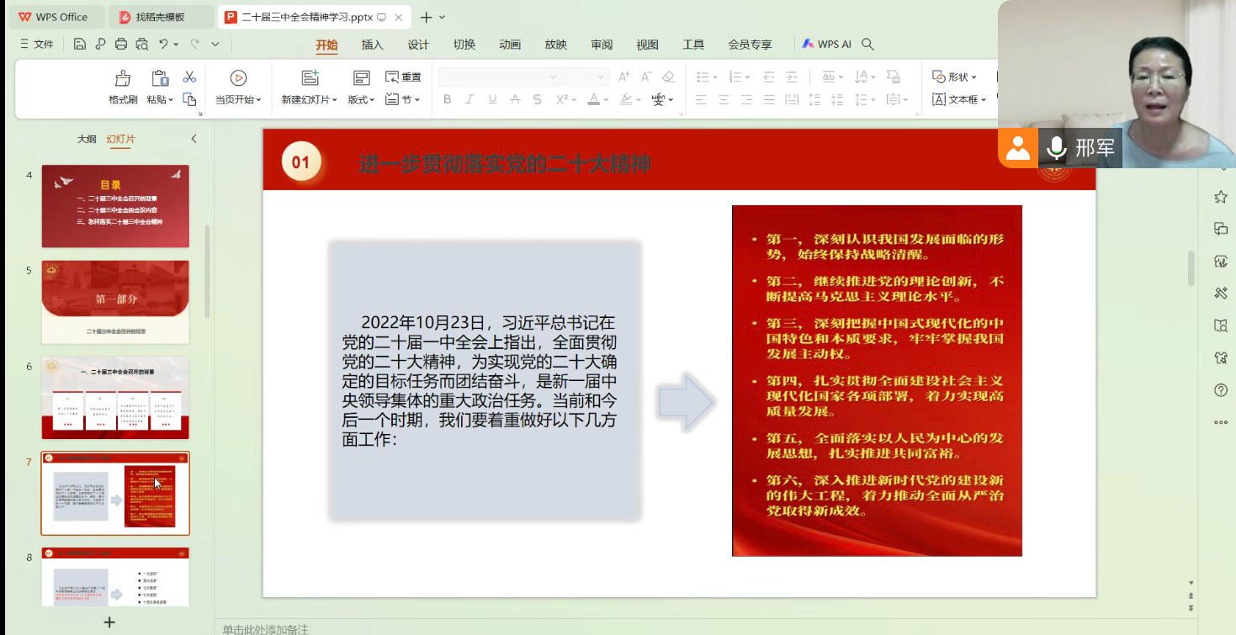Switch to the 插入 ribbon tab
This screenshot has width=1236, height=635.
[x=372, y=45]
